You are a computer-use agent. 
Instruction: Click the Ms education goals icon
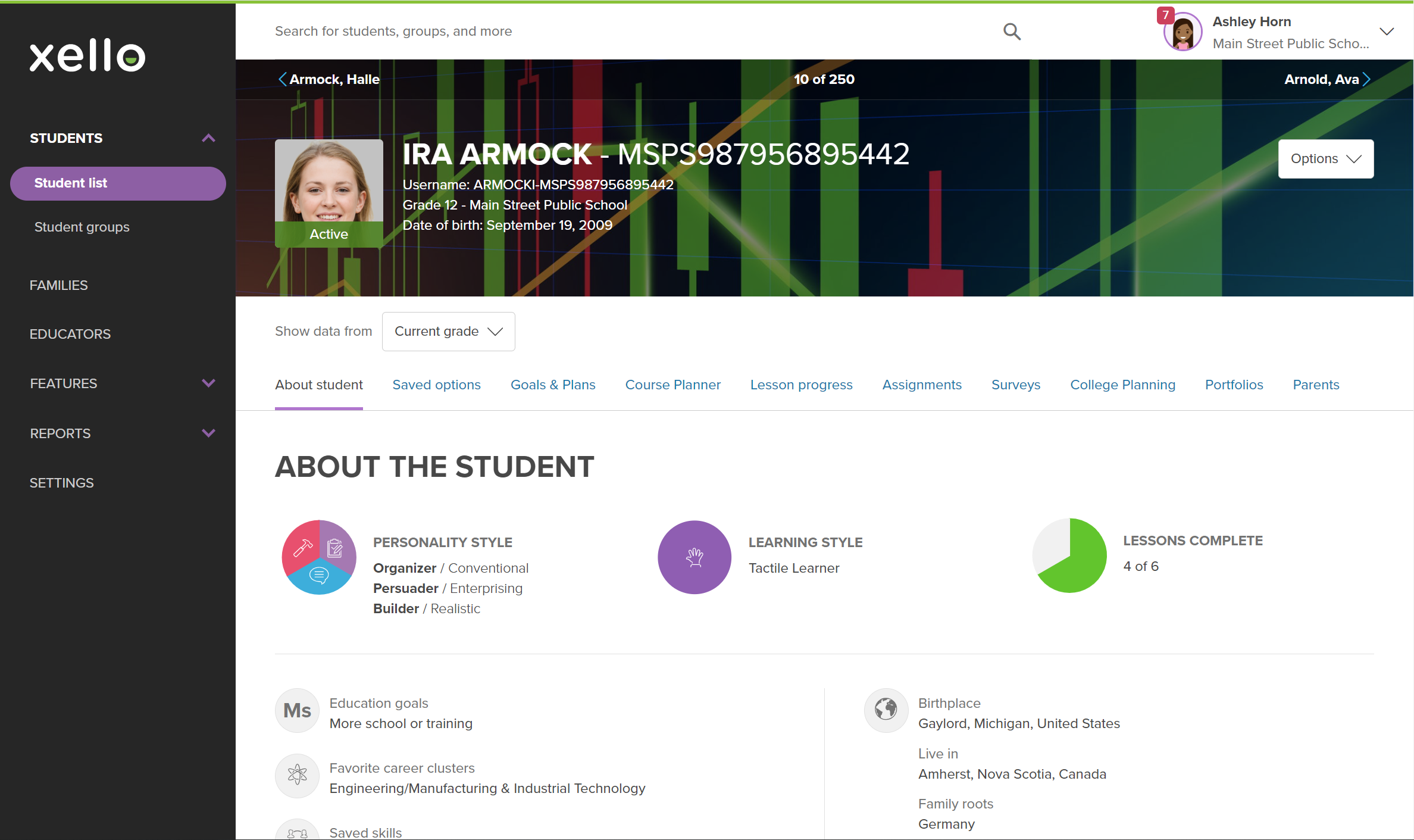click(297, 710)
